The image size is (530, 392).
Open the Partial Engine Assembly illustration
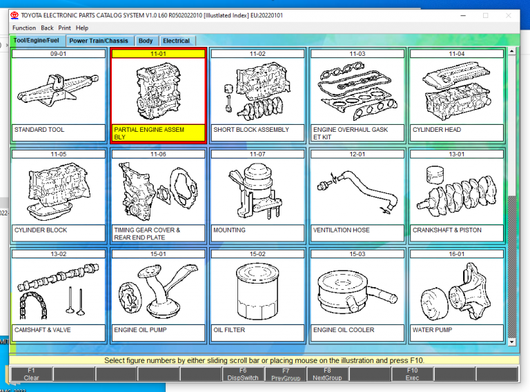pyautogui.click(x=158, y=91)
